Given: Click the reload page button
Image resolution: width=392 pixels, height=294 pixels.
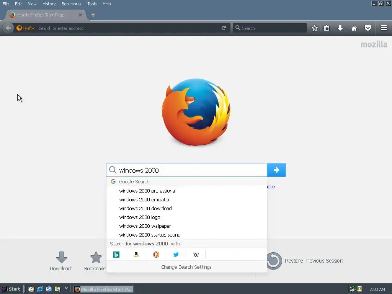Looking at the screenshot, I should pyautogui.click(x=224, y=28).
